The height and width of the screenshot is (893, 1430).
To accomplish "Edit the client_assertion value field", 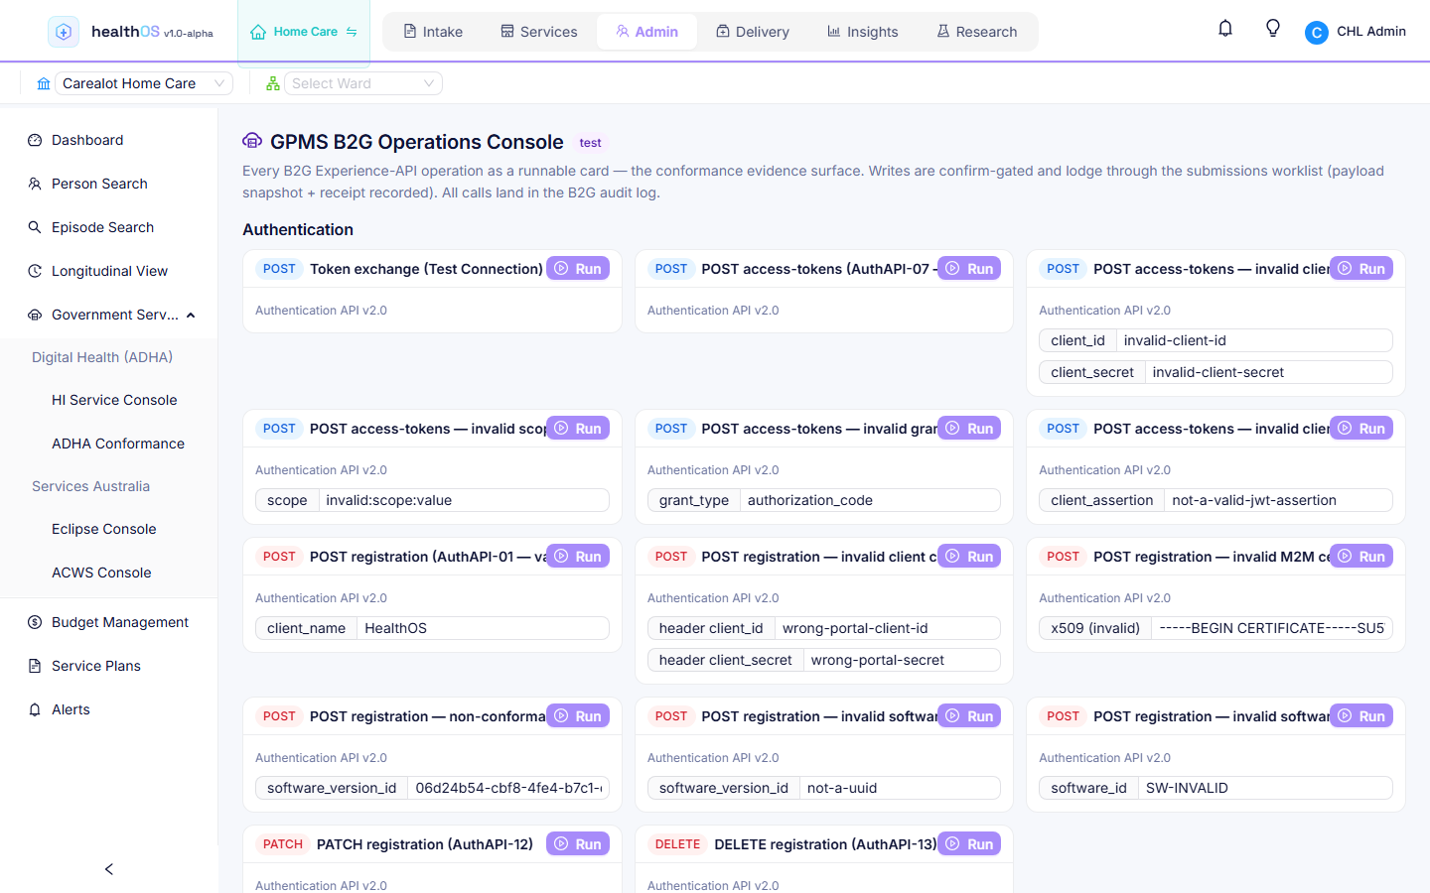I will [1278, 500].
